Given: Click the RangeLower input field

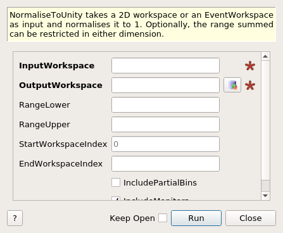Looking at the screenshot, I should tap(165, 105).
